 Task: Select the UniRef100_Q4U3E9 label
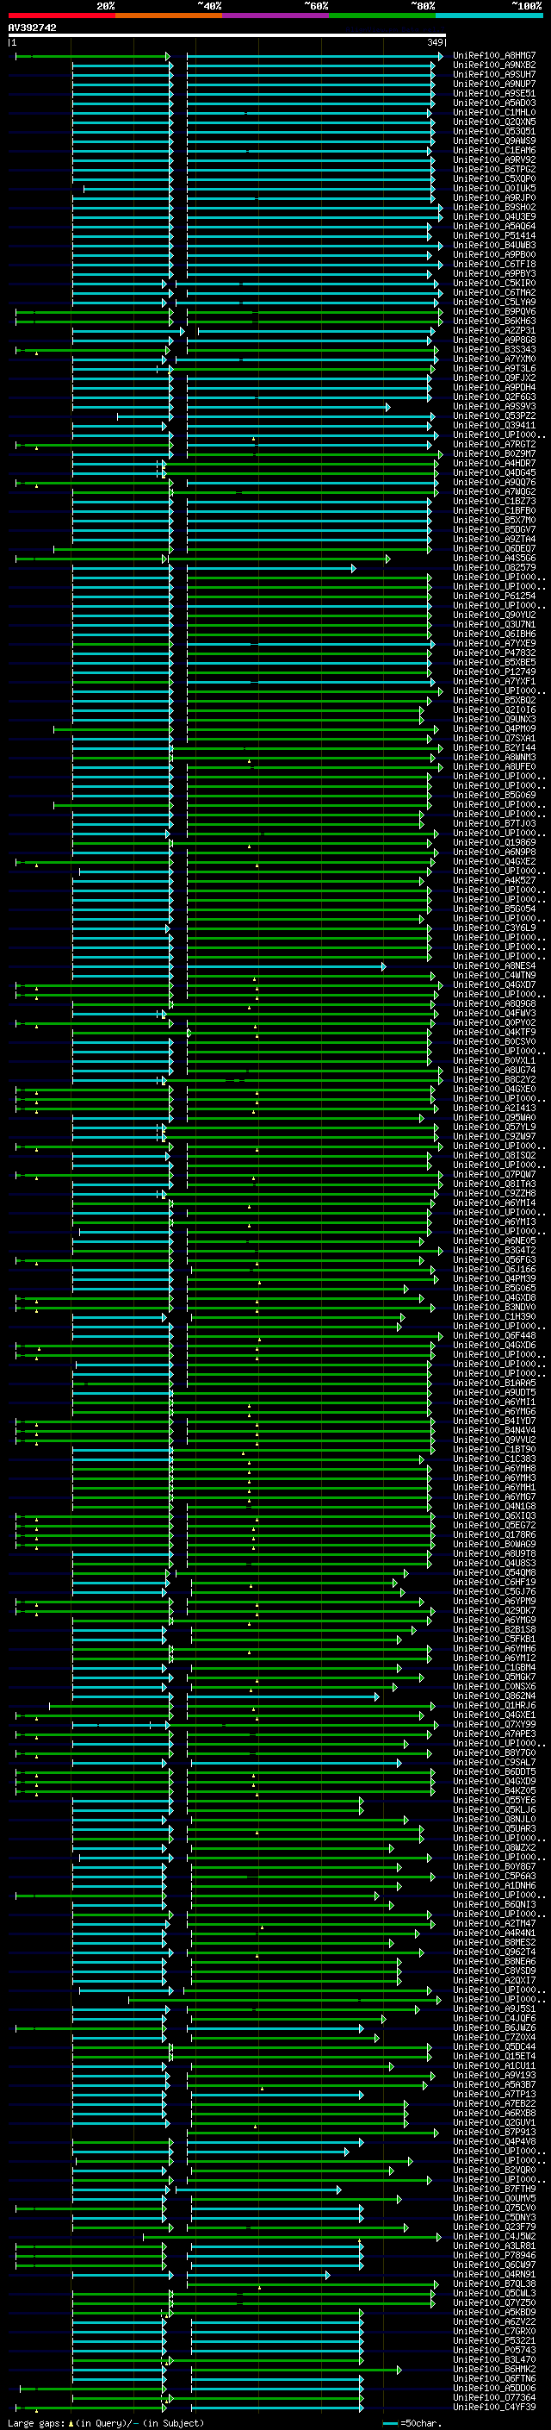coord(494,216)
